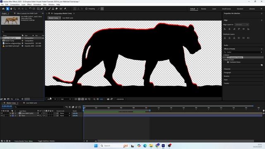
Task: Activate the Clone Stamp tool
Action: pos(53,9)
